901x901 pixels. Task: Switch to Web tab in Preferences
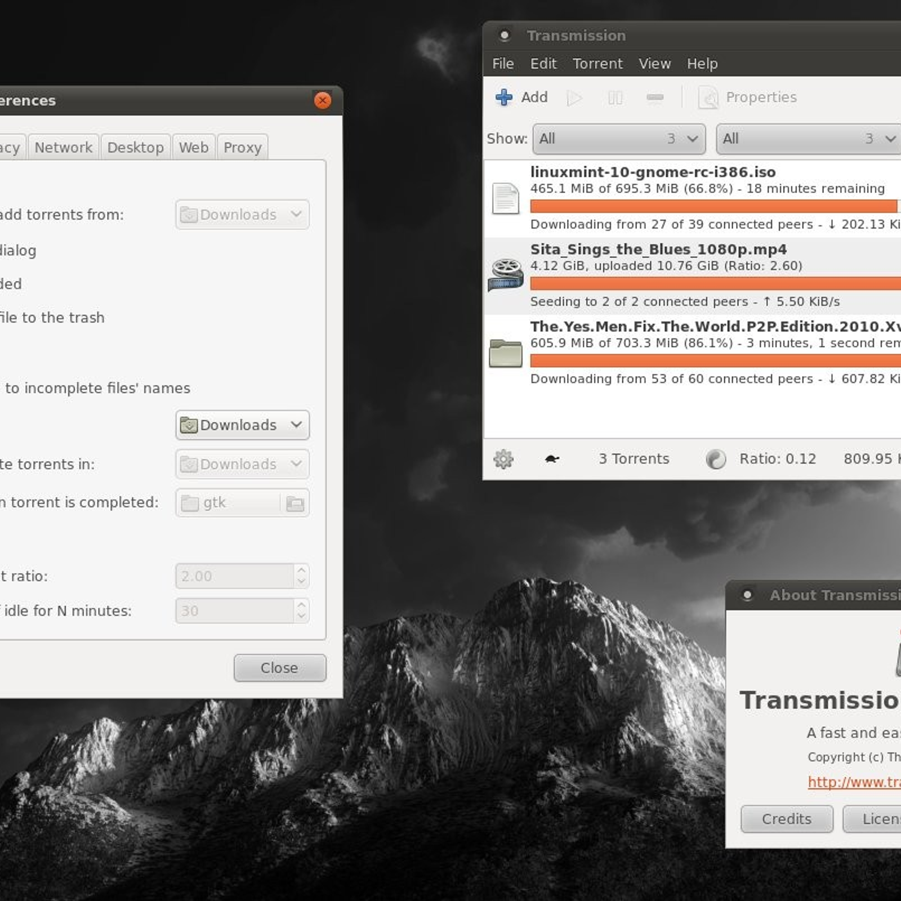click(x=194, y=147)
